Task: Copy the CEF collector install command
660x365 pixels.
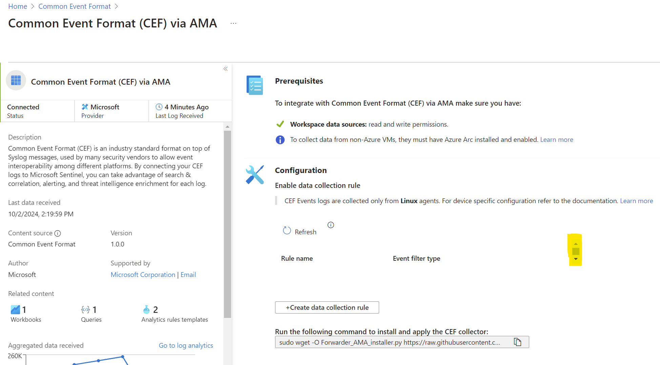Action: click(517, 342)
